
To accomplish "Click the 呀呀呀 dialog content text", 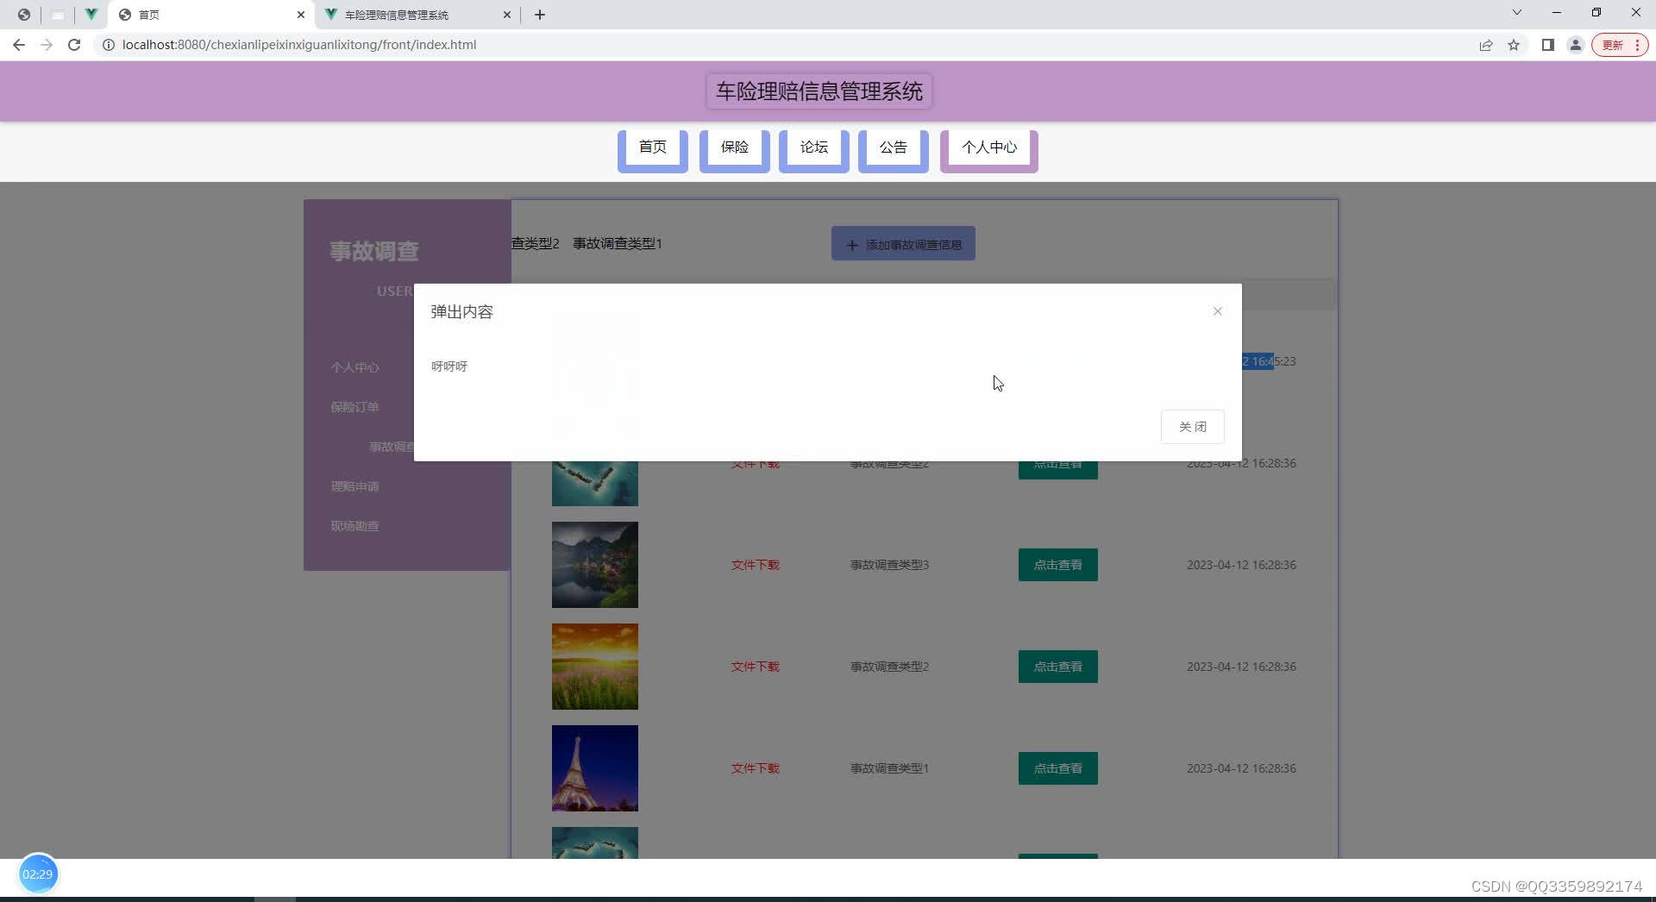I will coord(449,366).
